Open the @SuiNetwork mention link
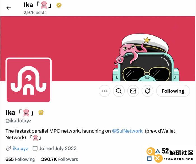 (x=127, y=131)
